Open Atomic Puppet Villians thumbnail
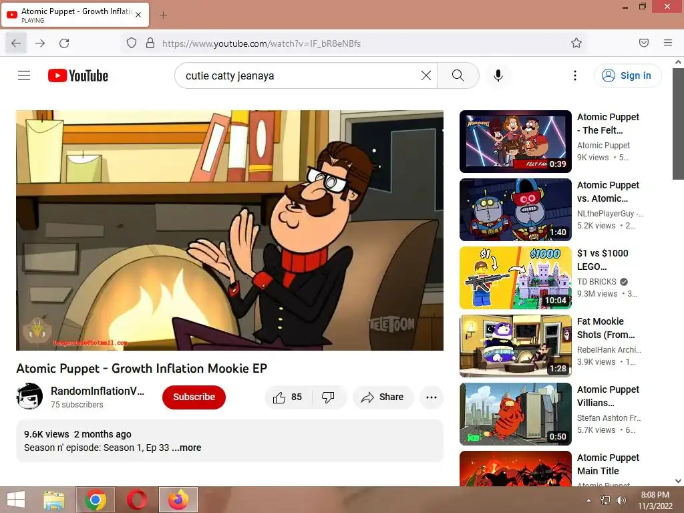The image size is (684, 513). 516,414
